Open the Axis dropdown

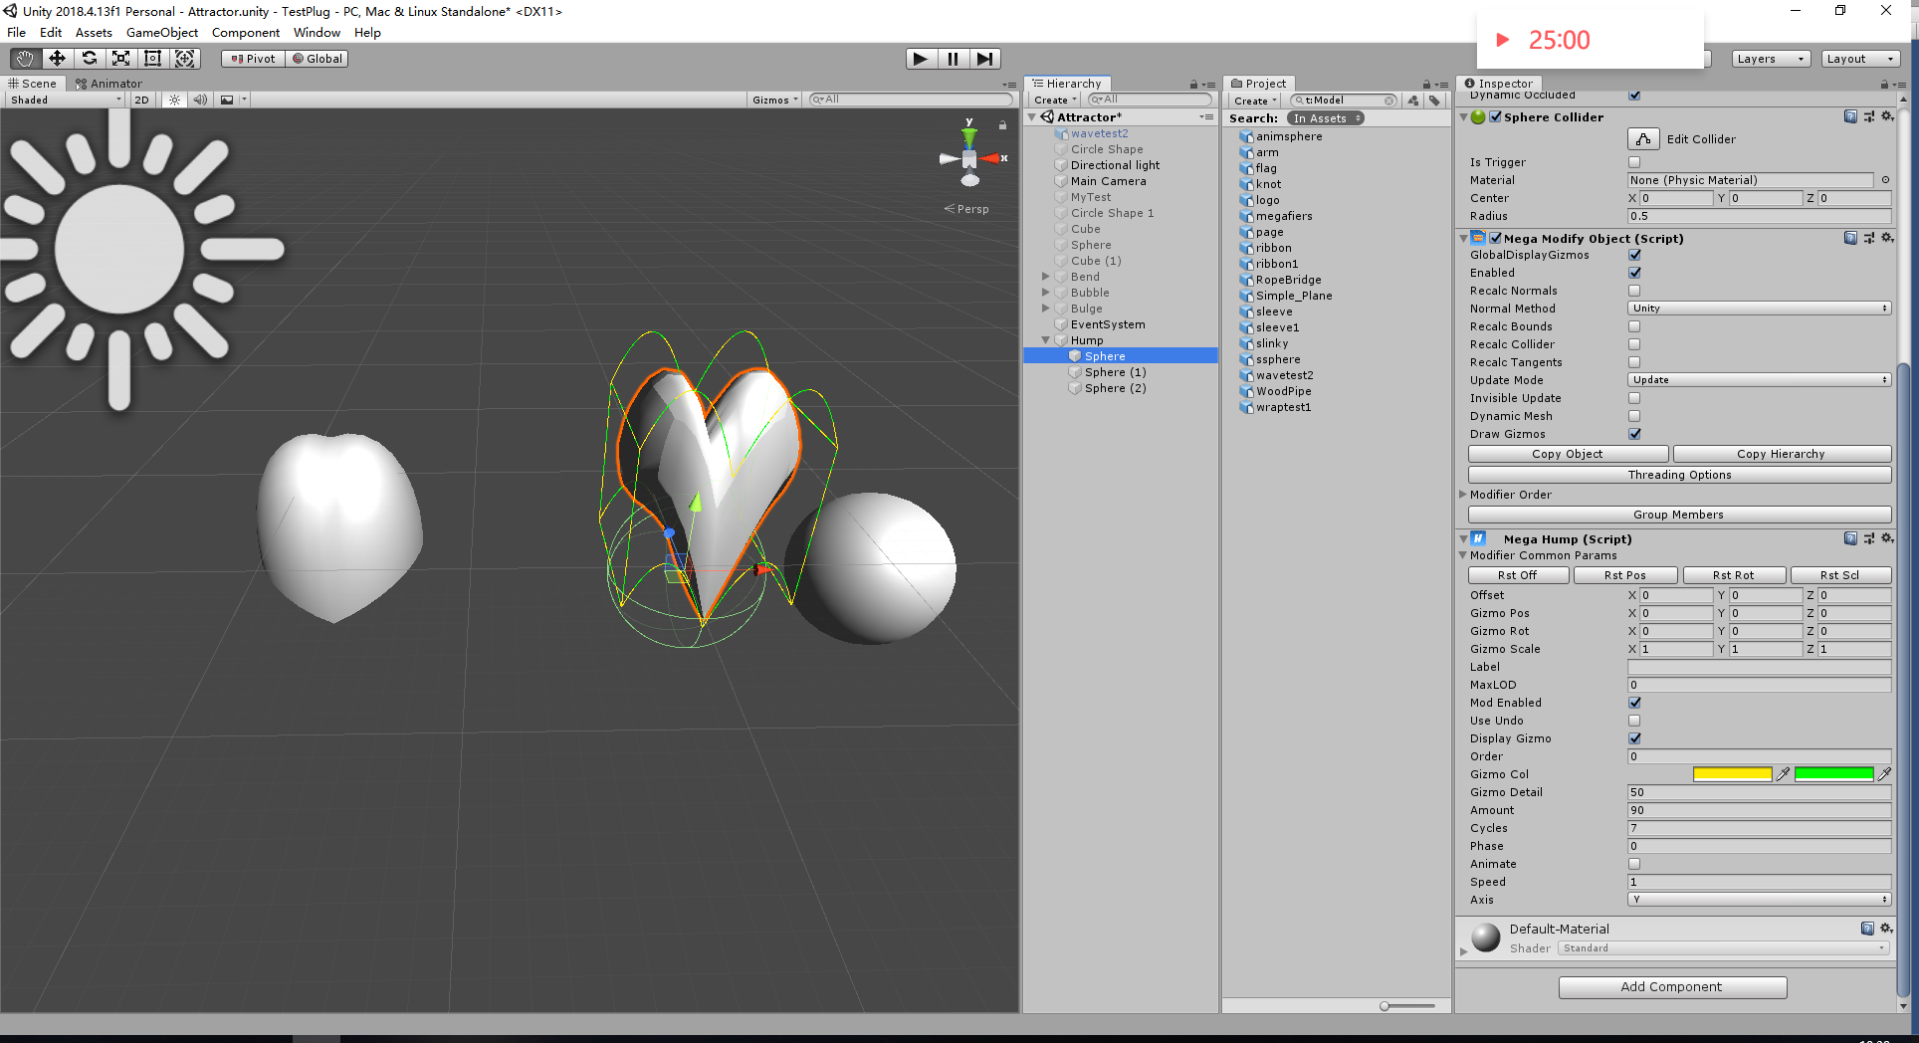click(1759, 900)
